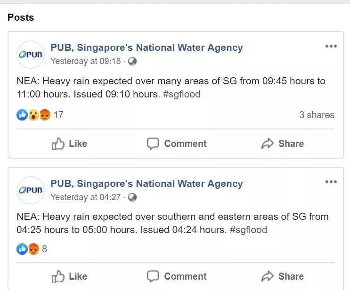Click the angry reaction emoji on first post

45,115
